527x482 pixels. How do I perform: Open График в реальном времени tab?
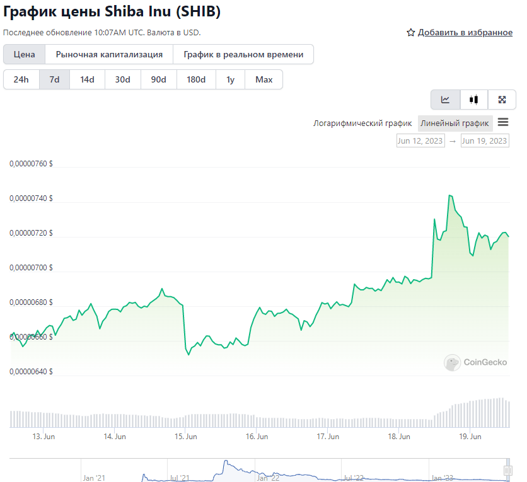pyautogui.click(x=243, y=54)
